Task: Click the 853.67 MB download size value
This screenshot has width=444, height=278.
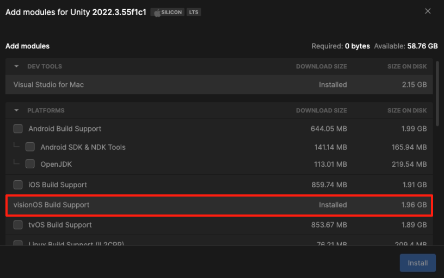Action: 329,225
